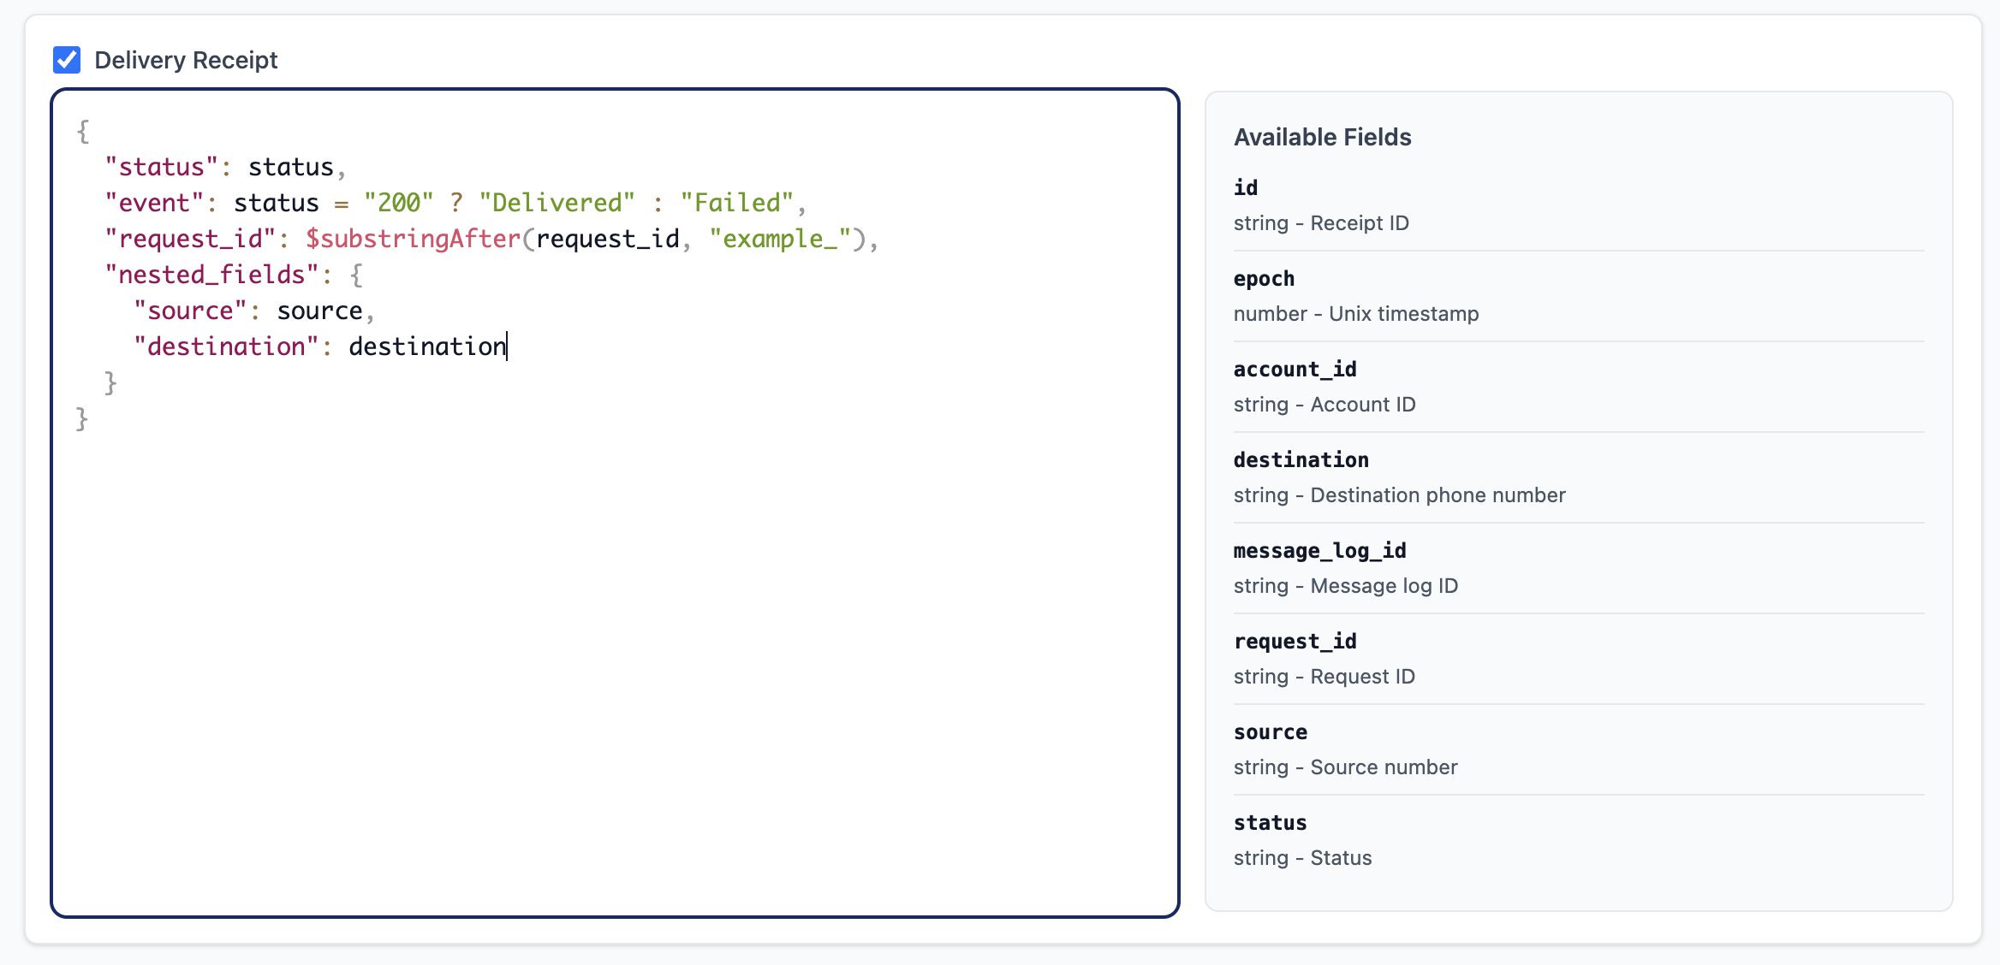The height and width of the screenshot is (965, 2000).
Task: Click the account_id field name
Action: [1295, 369]
